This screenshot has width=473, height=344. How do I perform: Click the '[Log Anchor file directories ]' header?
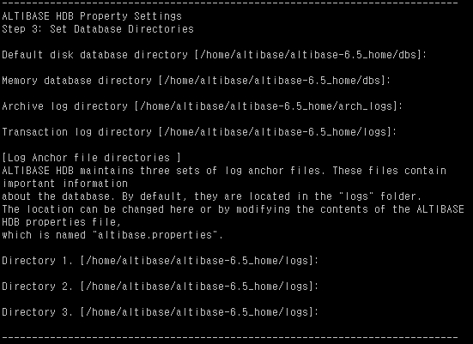click(92, 158)
